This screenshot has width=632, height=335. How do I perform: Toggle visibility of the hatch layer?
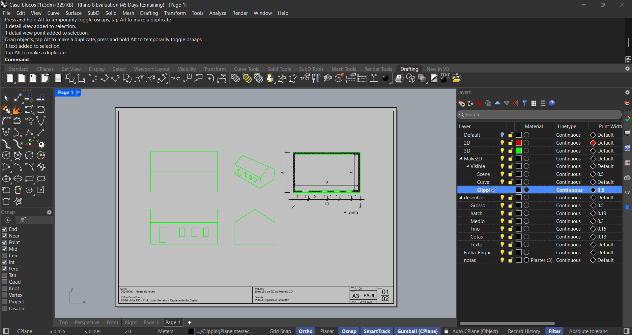coord(502,213)
